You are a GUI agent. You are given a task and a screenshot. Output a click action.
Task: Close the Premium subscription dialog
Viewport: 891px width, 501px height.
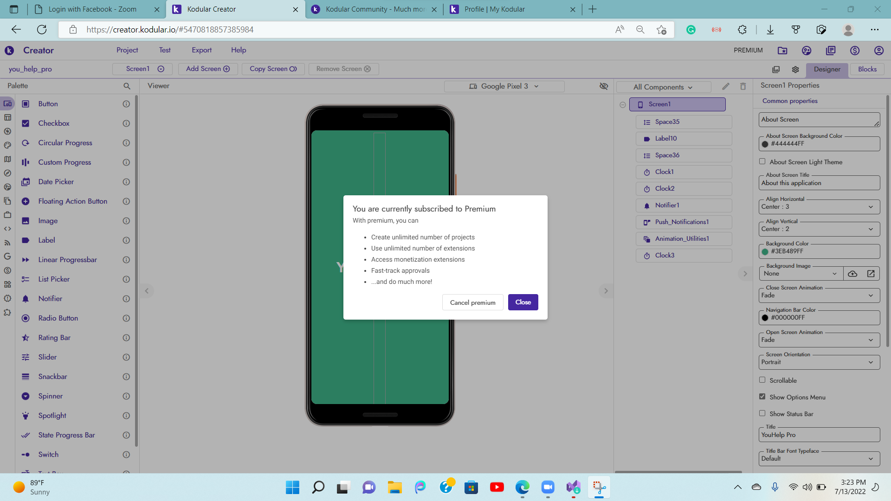pyautogui.click(x=523, y=302)
